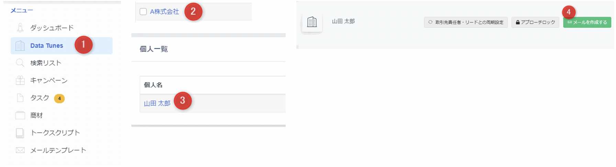Screen dimensions: 616x167
Task: Click the メールを作成する button
Action: 587,22
